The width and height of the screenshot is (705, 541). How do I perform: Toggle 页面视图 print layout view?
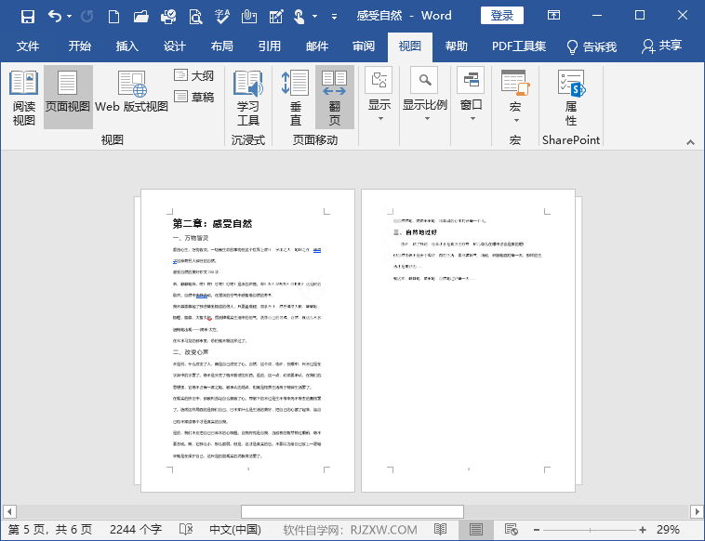point(68,98)
